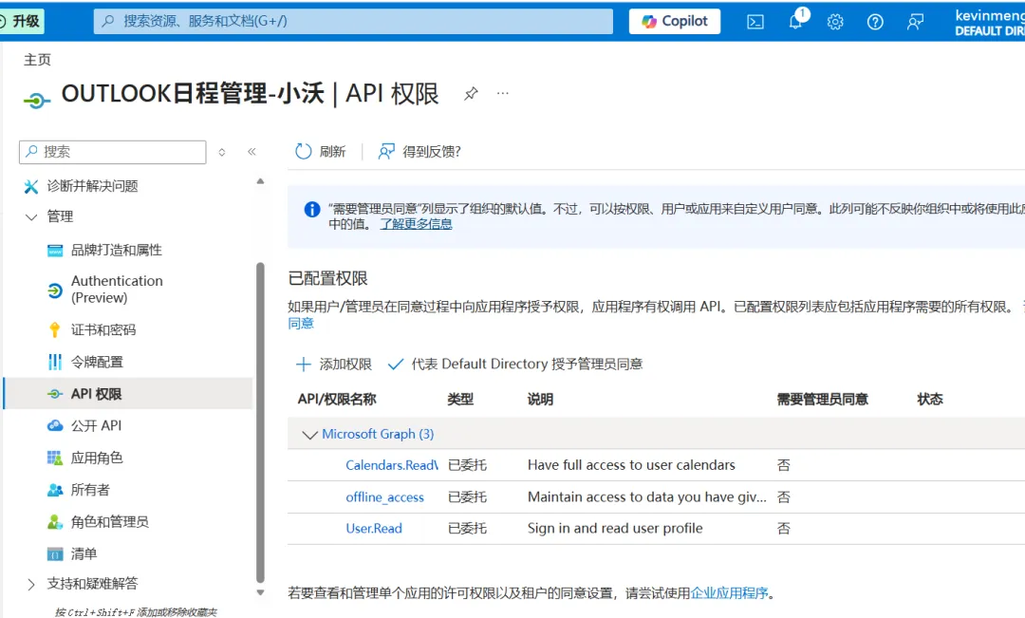The width and height of the screenshot is (1025, 618).
Task: Open offline_access permission
Action: pos(384,497)
